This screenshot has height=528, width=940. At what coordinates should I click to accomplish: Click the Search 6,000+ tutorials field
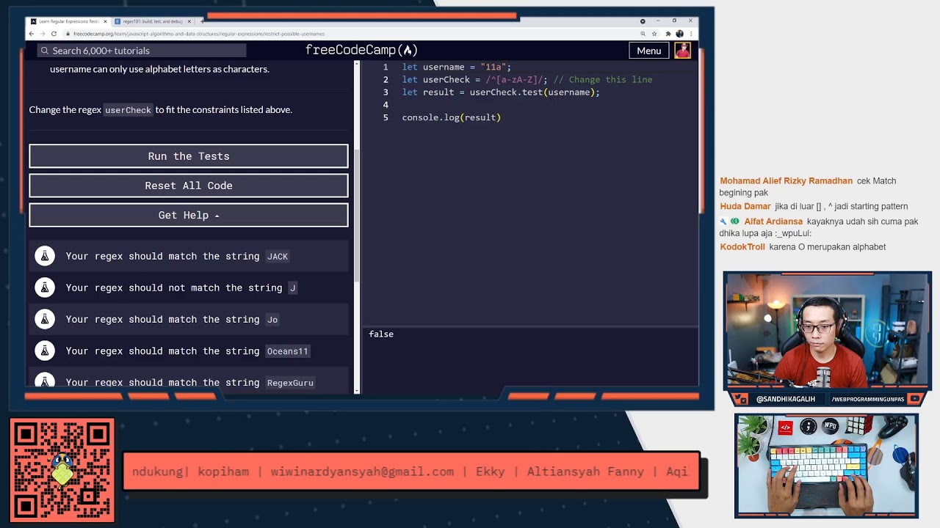tap(141, 51)
